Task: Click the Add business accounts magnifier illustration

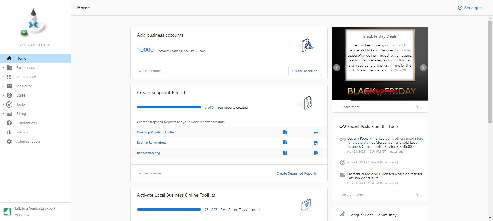Action: pos(305,45)
